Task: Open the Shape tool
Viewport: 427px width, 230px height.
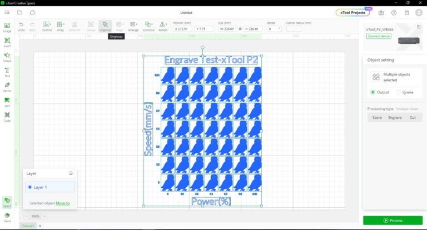Action: [x=7, y=56]
